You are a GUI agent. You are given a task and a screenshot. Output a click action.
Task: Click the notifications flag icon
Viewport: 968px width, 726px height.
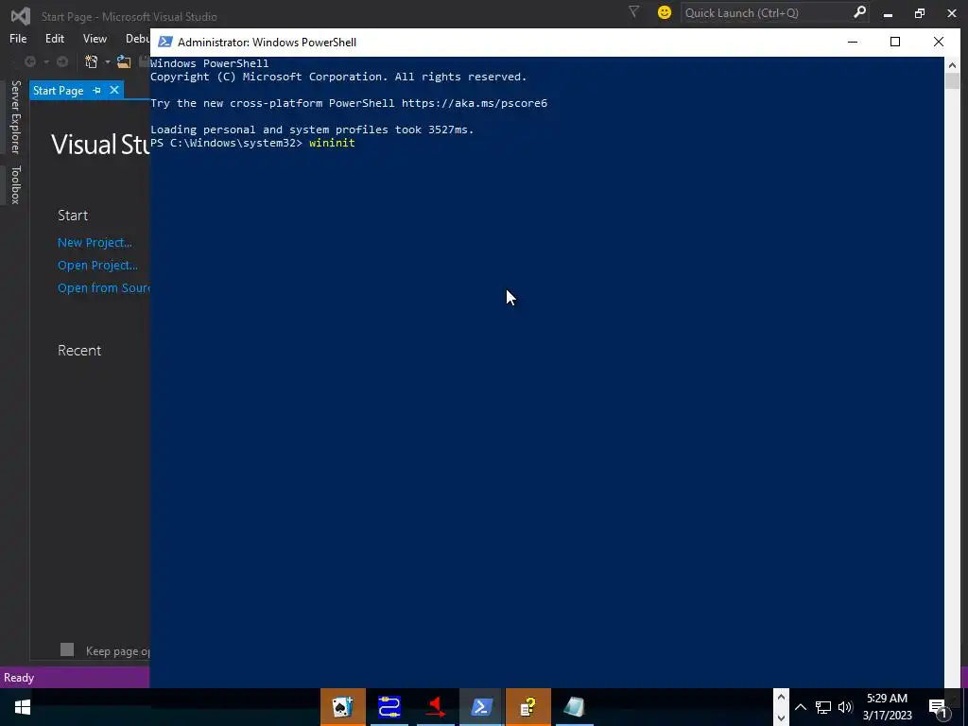click(x=633, y=11)
